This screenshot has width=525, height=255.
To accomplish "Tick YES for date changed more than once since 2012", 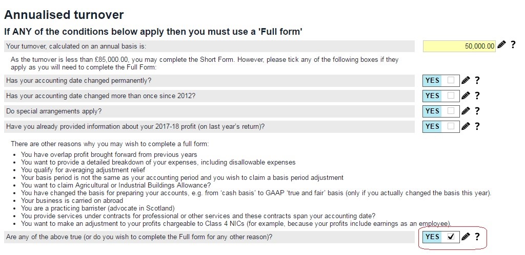I will pyautogui.click(x=451, y=96).
